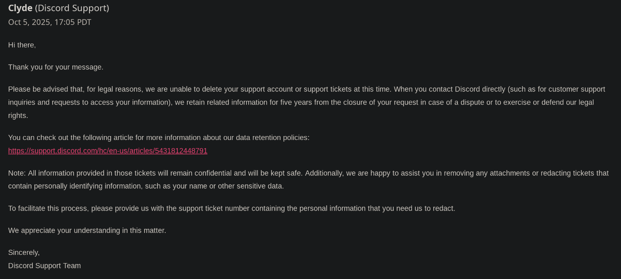Image resolution: width=621 pixels, height=279 pixels.
Task: Click the Oct 5, 2025 timestamp
Action: [49, 22]
